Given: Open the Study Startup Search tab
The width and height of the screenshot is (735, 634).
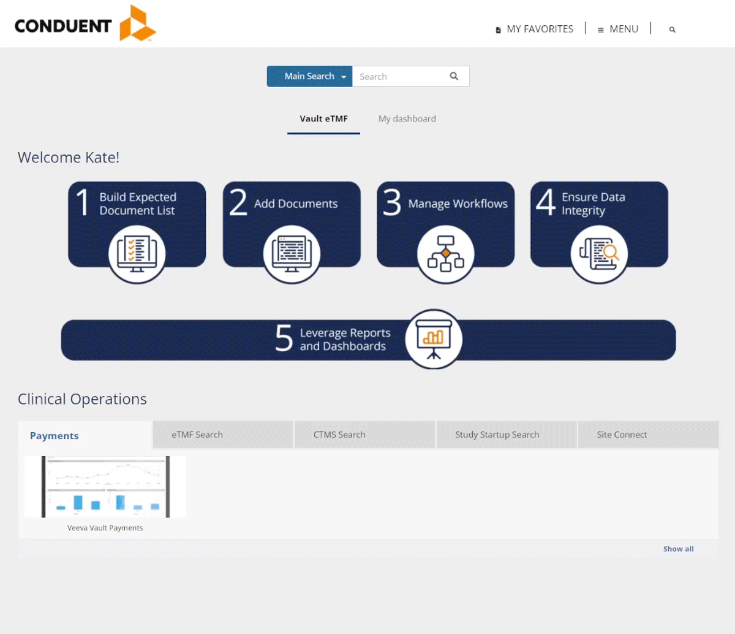Looking at the screenshot, I should tap(507, 435).
